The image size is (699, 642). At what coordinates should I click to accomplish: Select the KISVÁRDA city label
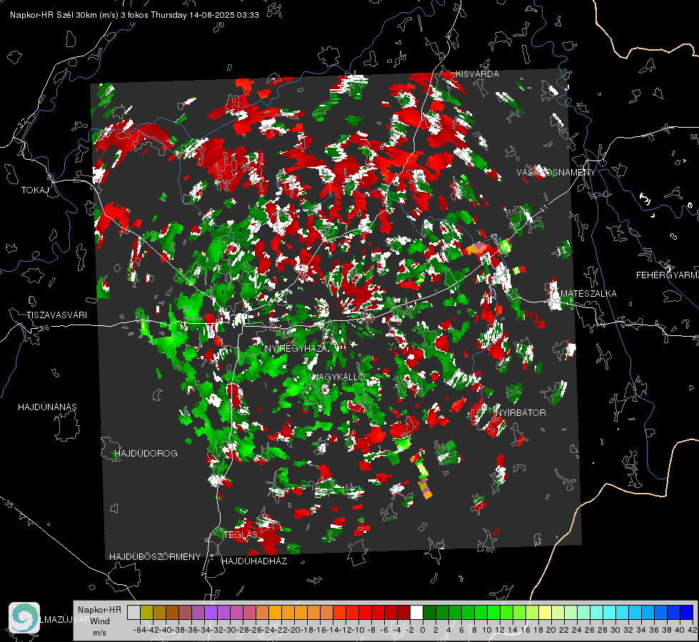coord(477,74)
